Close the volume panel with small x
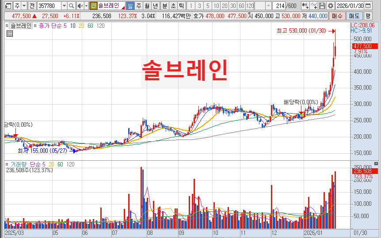381x238 pixels. [376, 164]
